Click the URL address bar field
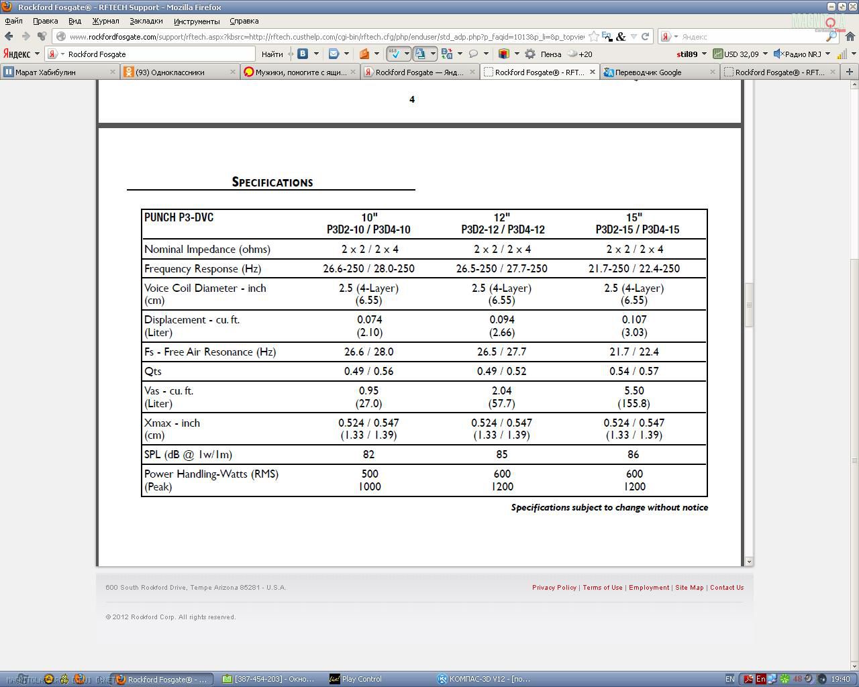This screenshot has width=859, height=687. [x=327, y=36]
